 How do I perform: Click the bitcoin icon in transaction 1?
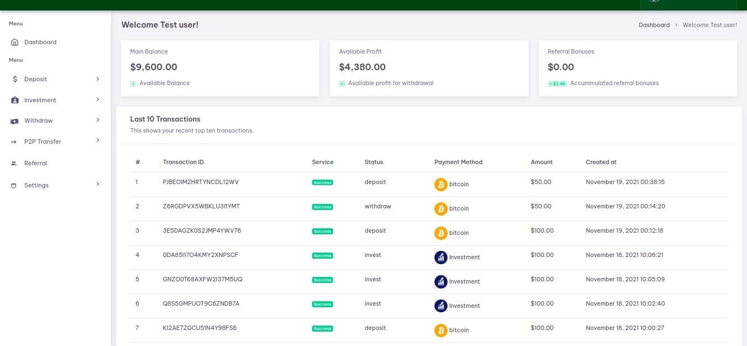click(x=440, y=184)
